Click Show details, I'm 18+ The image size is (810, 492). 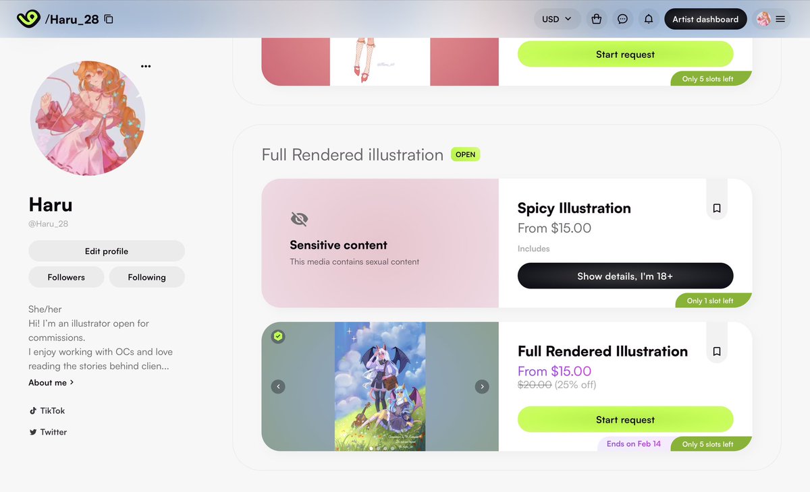(625, 276)
